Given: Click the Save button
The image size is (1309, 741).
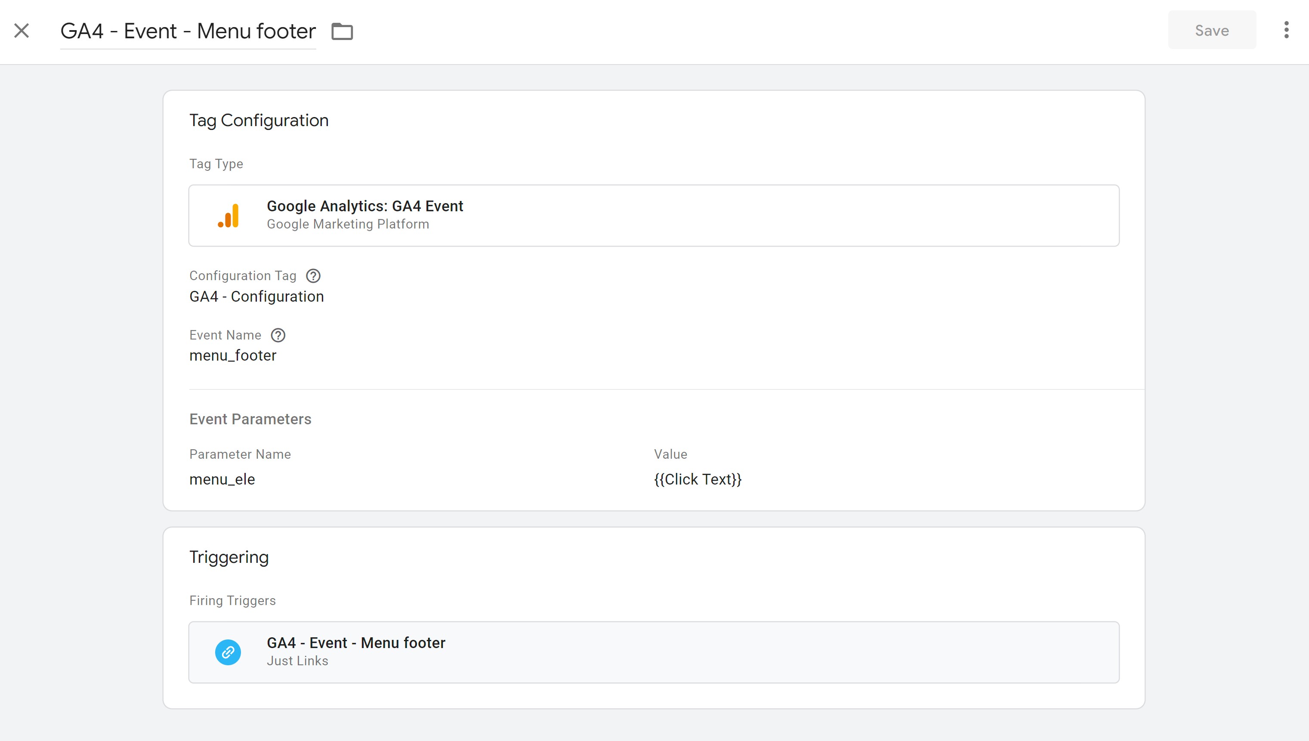Looking at the screenshot, I should [1212, 30].
